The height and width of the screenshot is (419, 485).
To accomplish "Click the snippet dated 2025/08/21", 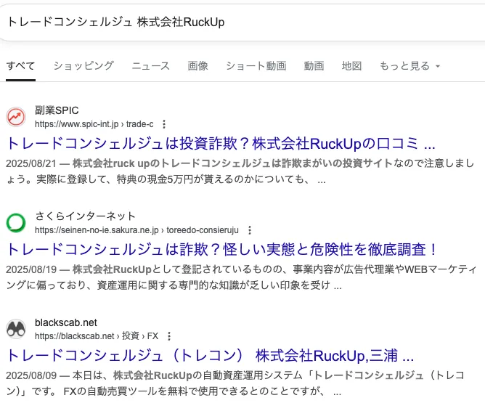I will tap(240, 171).
